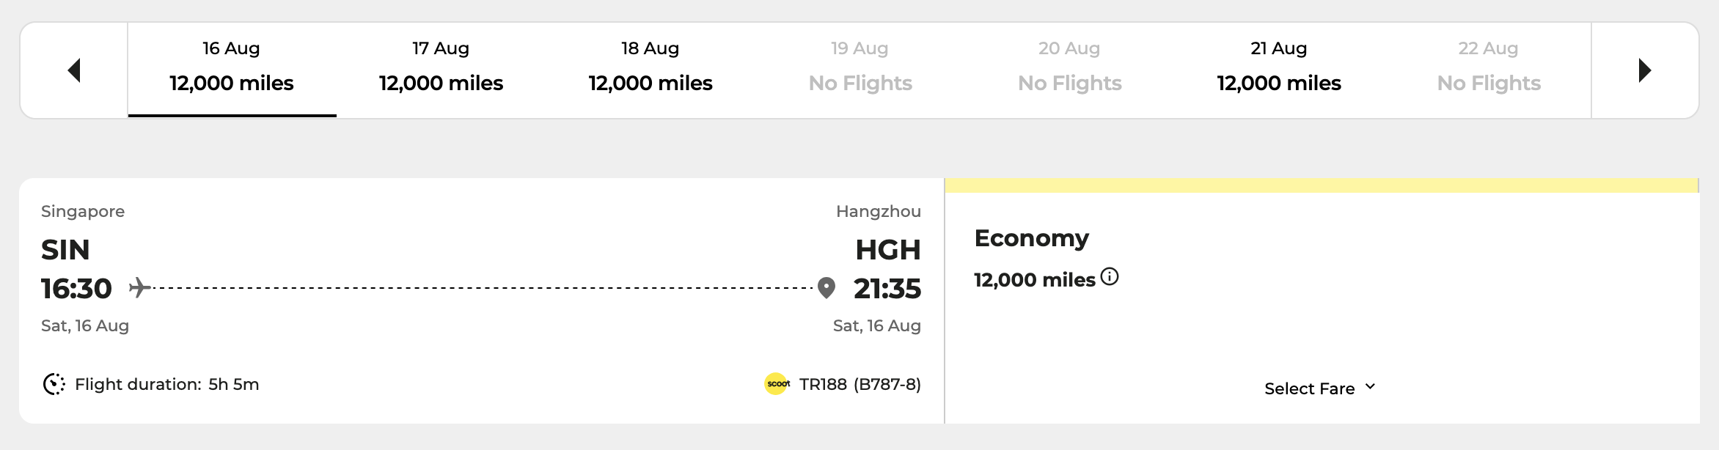
Task: Click the destination map pin icon
Action: [826, 288]
